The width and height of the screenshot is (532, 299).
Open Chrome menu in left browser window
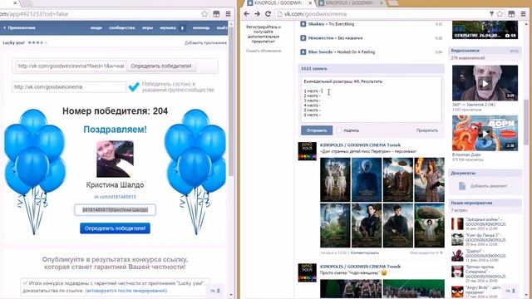(x=228, y=14)
